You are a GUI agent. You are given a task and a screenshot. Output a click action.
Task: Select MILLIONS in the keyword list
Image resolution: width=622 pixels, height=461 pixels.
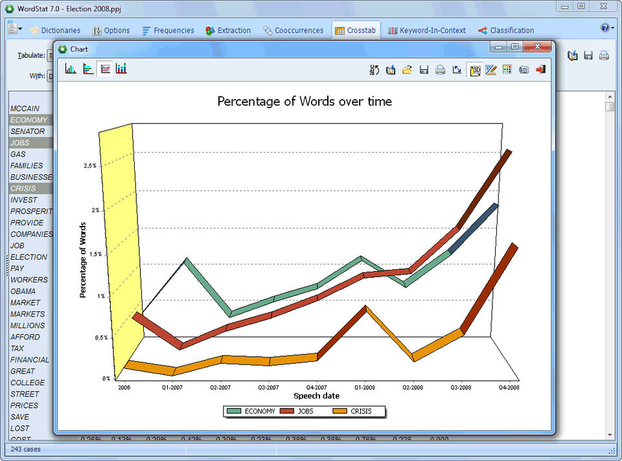click(31, 326)
